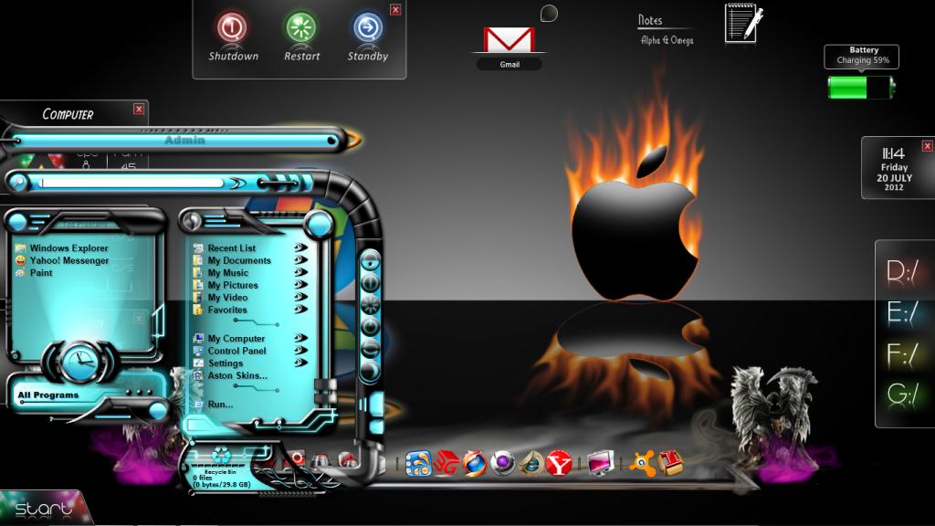
Task: Open Paint from the start menu
Action: [34, 272]
